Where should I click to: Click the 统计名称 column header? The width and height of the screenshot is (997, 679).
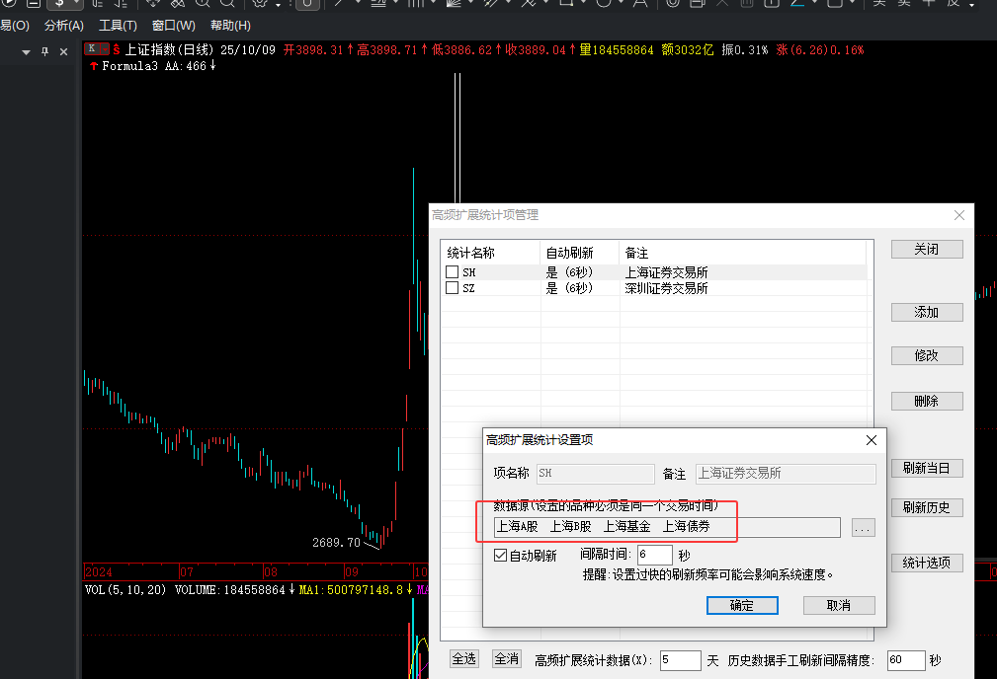(490, 253)
